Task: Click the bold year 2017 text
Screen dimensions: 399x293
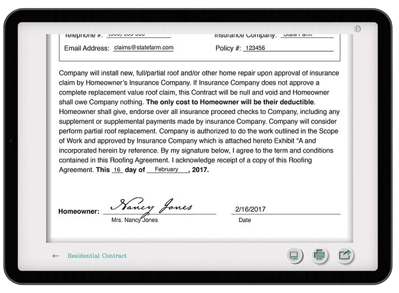Action: tap(200, 170)
